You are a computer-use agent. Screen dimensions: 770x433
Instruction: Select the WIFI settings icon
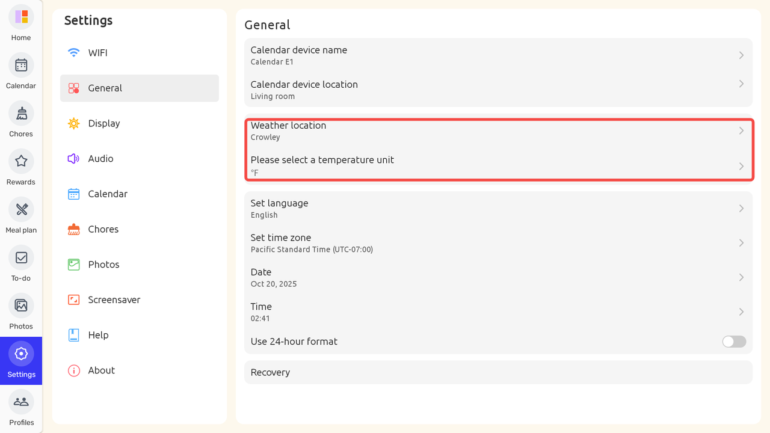(74, 53)
